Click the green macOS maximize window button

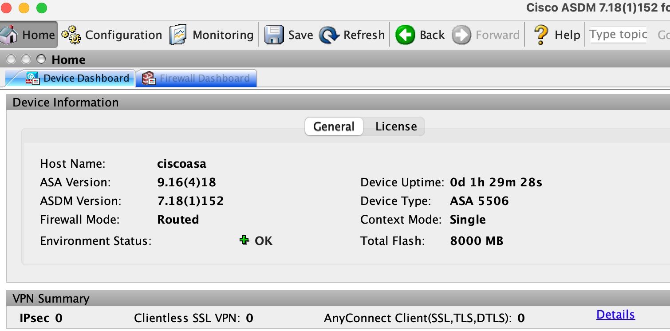[41, 8]
